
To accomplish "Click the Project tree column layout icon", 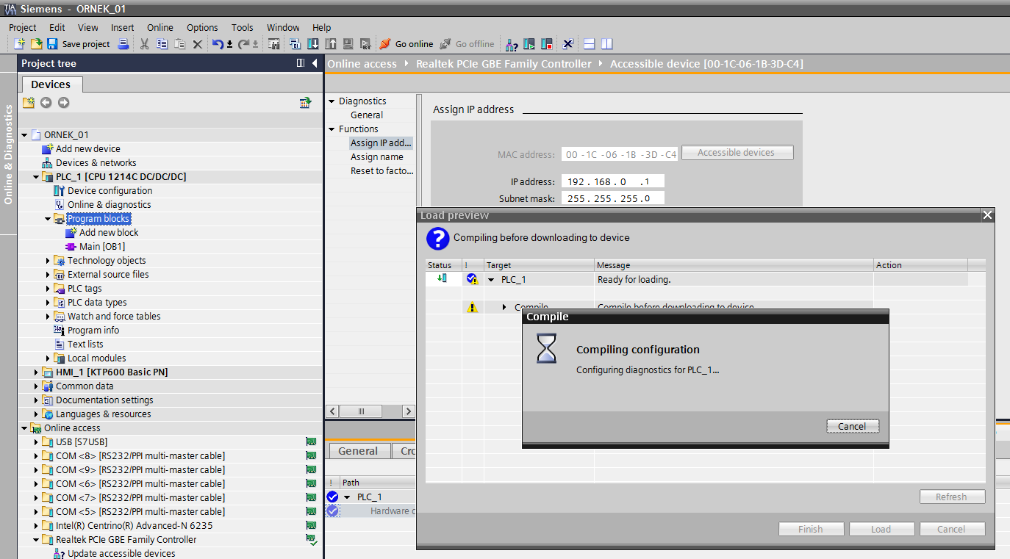I will tap(300, 63).
